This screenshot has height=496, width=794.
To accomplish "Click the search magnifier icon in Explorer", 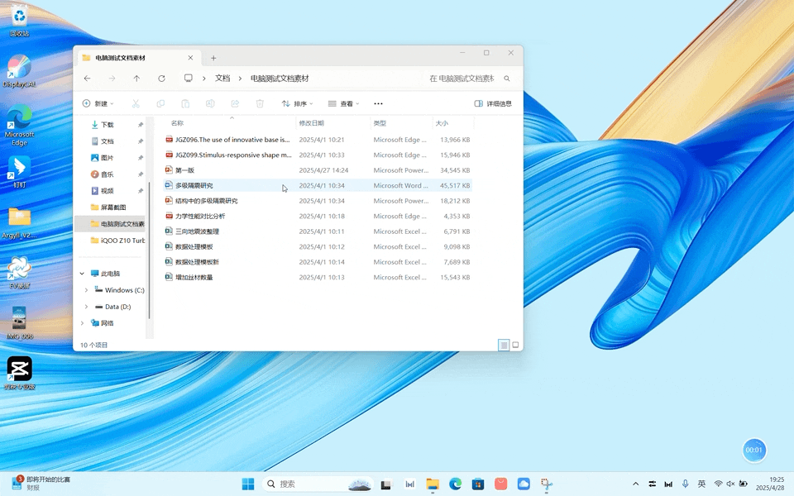I will [507, 79].
